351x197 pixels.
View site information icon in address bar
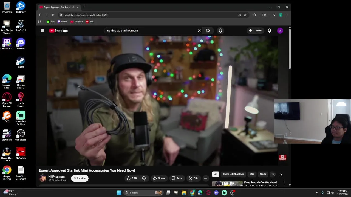[x=61, y=15]
